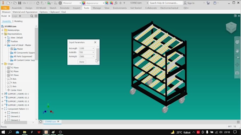Click the home icon beside document tabs
This screenshot has width=241, height=135.
pos(40,122)
